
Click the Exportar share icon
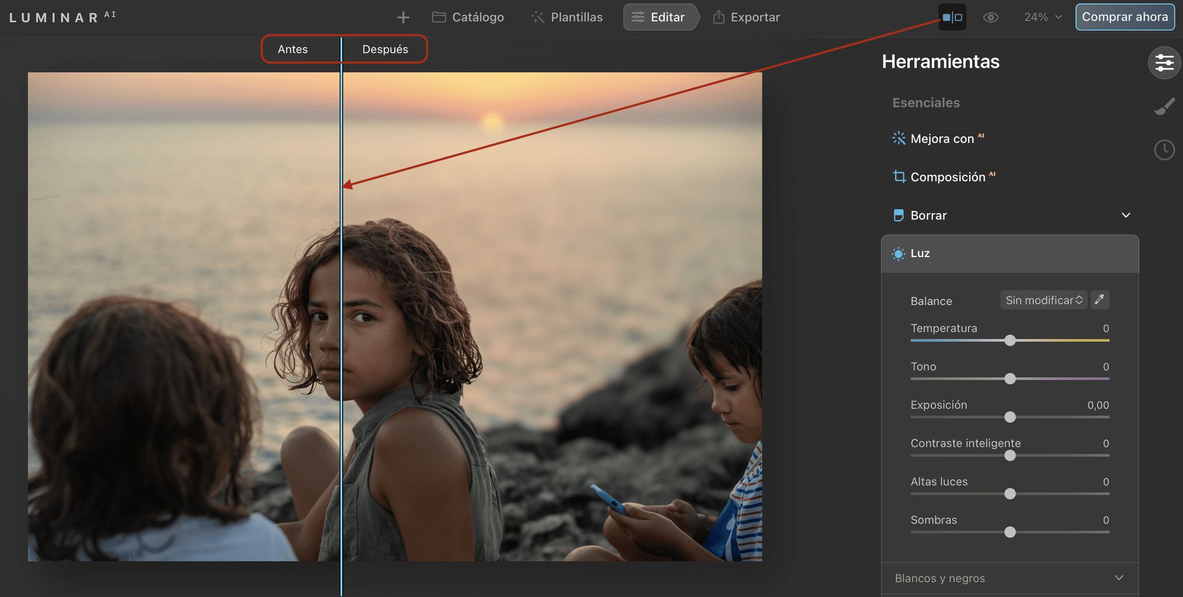pos(719,17)
